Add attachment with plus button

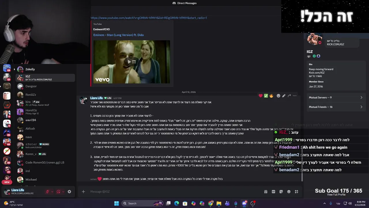pos(83,192)
